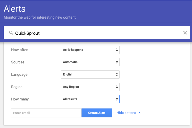
Task: Click the triangle arrow beside Hide options
Action: (x=139, y=113)
